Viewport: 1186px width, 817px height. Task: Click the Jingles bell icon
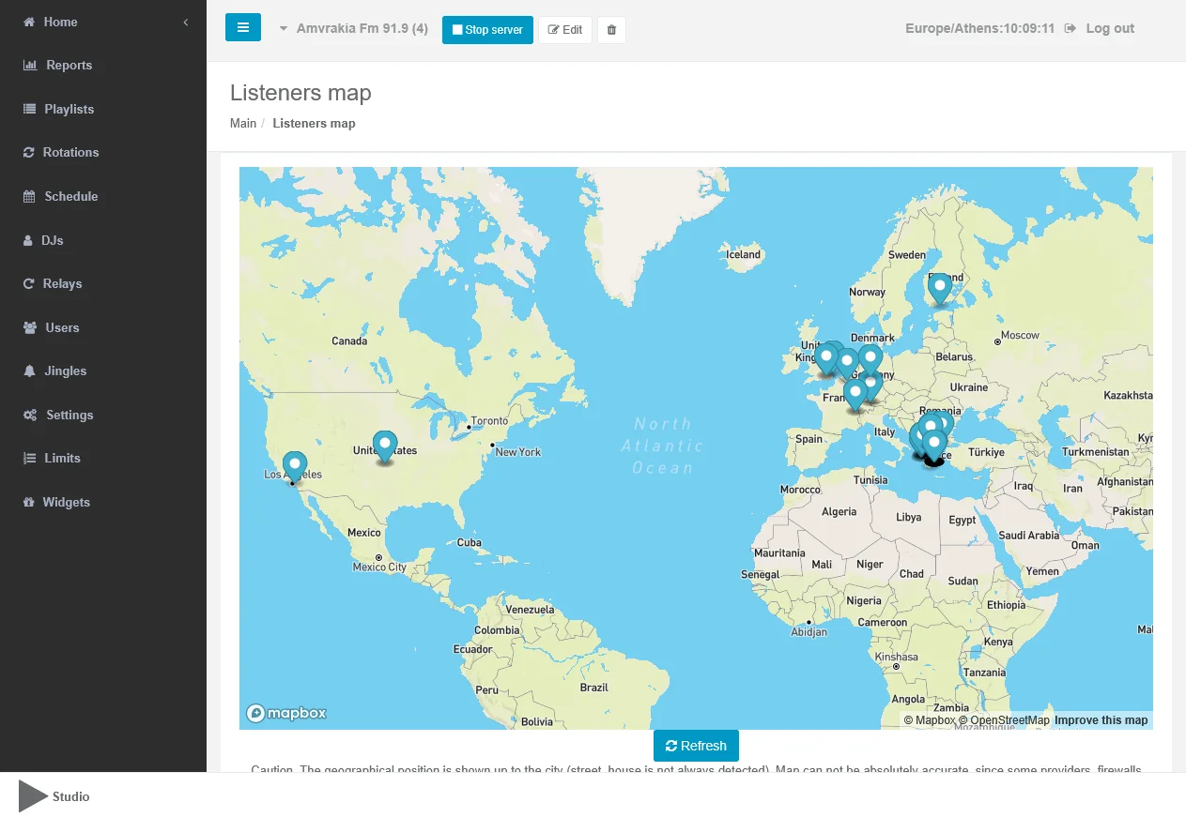tap(29, 371)
